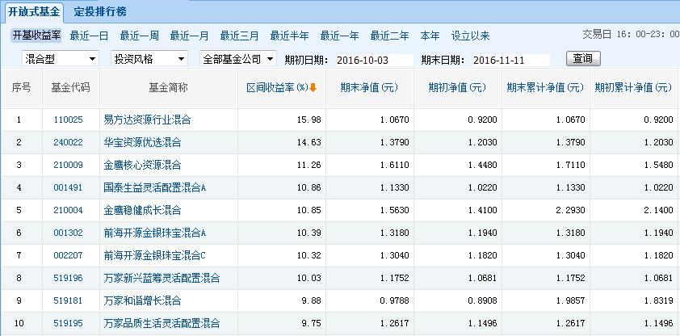Open fund code 110025
Screen dimensions: 680x336
(68, 120)
